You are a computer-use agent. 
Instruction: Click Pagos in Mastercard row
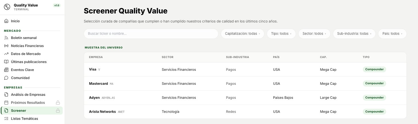[x=231, y=84]
